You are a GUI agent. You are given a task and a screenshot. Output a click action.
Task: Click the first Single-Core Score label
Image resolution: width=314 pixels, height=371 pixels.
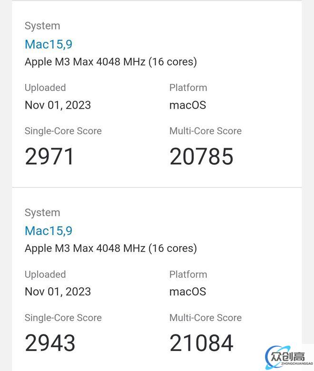63,131
